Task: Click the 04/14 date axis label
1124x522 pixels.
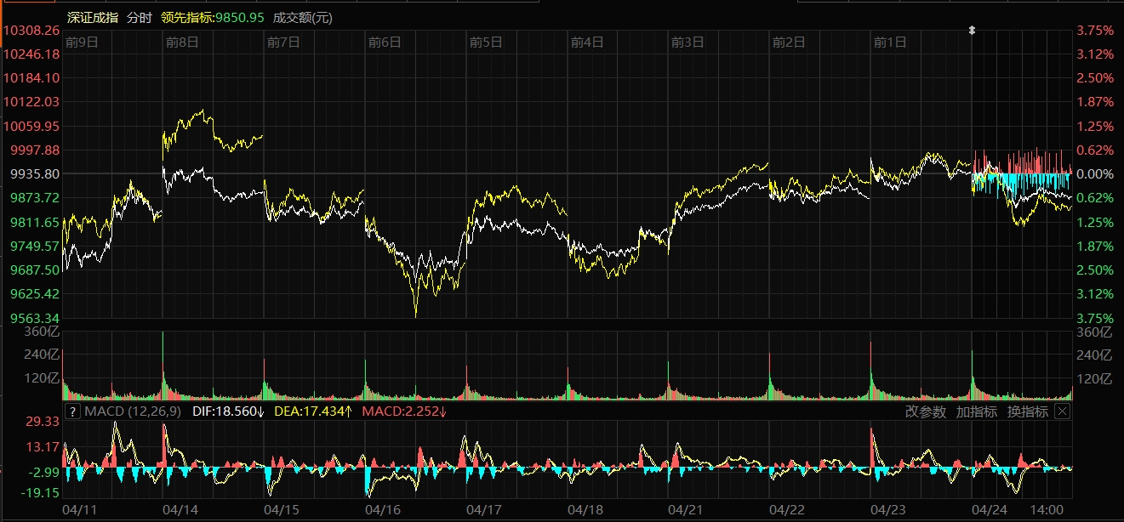Action: (180, 510)
